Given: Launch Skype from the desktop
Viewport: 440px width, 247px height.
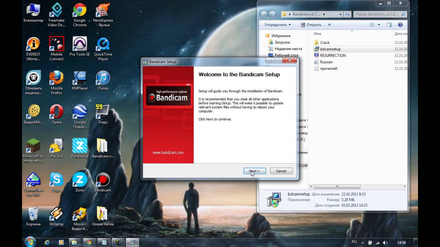Looking at the screenshot, I should pos(56,183).
